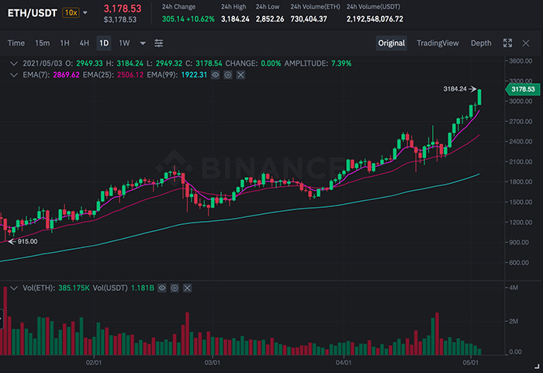543x373 pixels.
Task: Hide the EMA indicator lines
Action: point(214,74)
